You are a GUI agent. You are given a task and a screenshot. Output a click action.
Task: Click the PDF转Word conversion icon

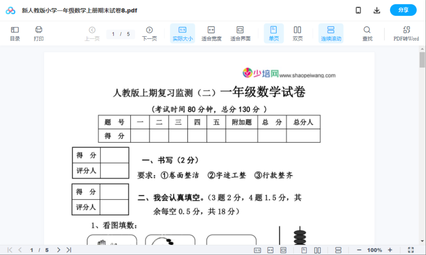click(407, 33)
